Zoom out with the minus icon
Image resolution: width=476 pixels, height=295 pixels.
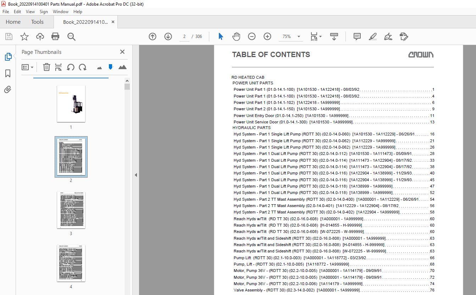tap(251, 37)
